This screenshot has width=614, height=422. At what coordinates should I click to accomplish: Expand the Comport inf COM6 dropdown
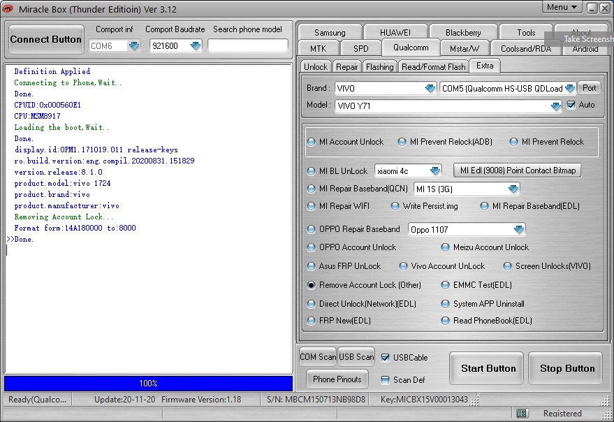click(134, 46)
